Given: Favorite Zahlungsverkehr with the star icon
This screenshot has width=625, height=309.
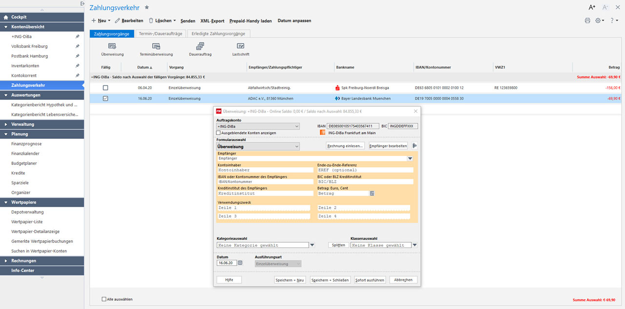Looking at the screenshot, I should (147, 8).
